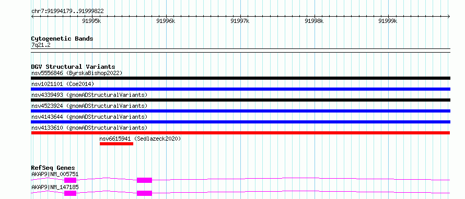Click the nsv4133610 gnomAD variant label

89,128
